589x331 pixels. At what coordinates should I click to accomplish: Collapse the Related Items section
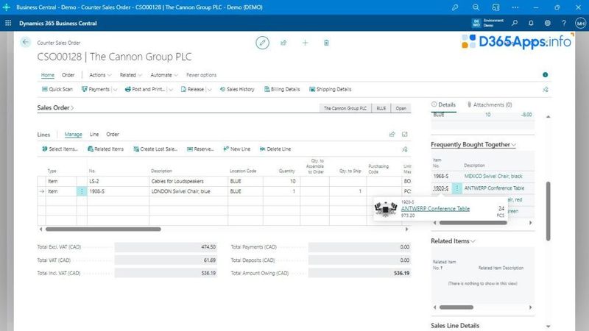[453, 241]
